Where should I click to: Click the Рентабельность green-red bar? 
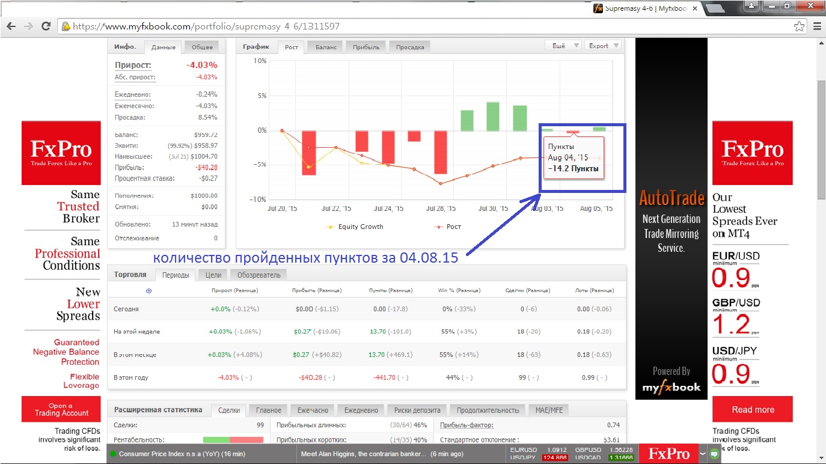tap(233, 440)
